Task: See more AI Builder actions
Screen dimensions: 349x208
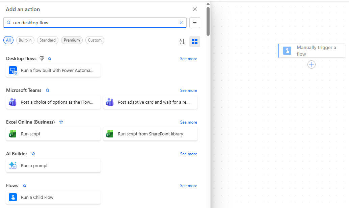Action: click(x=189, y=154)
